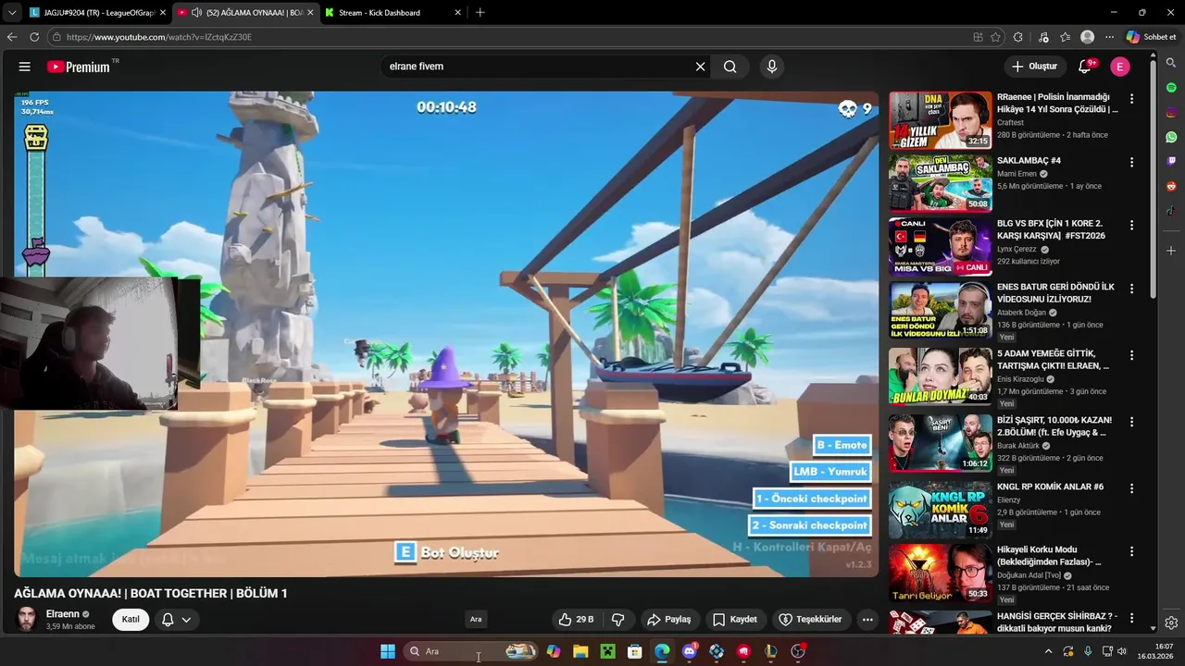Viewport: 1185px width, 666px height.
Task: Open a new browser tab
Action: click(480, 13)
